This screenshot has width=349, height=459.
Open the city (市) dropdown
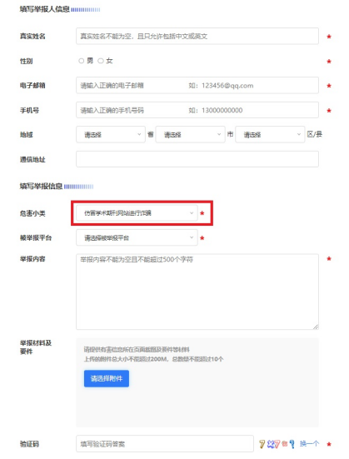[190, 134]
